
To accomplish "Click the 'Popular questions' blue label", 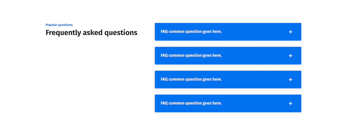I will 59,25.
